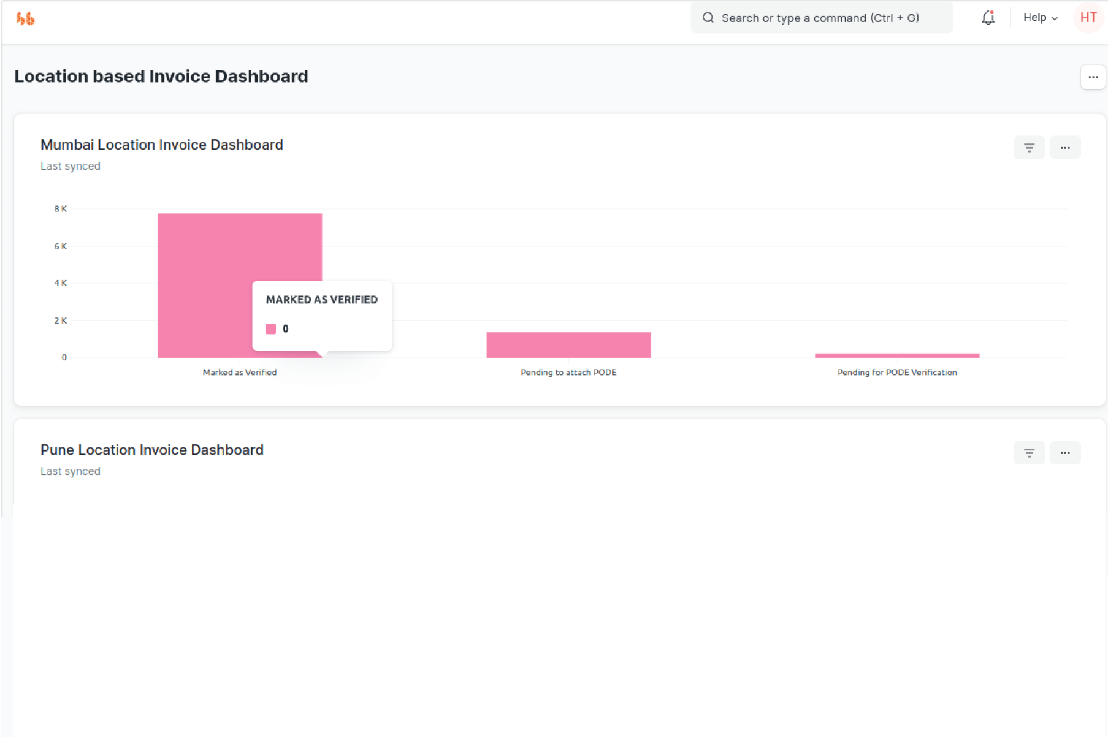Click the app logo in top-left corner

(x=25, y=19)
